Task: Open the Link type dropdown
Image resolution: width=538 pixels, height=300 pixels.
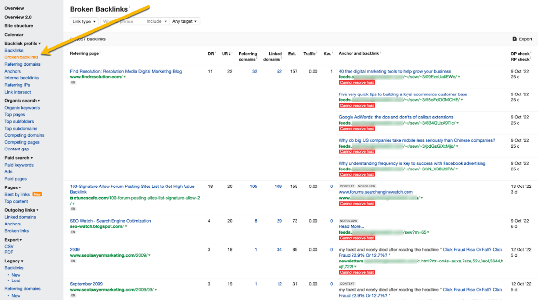Action: [x=84, y=21]
